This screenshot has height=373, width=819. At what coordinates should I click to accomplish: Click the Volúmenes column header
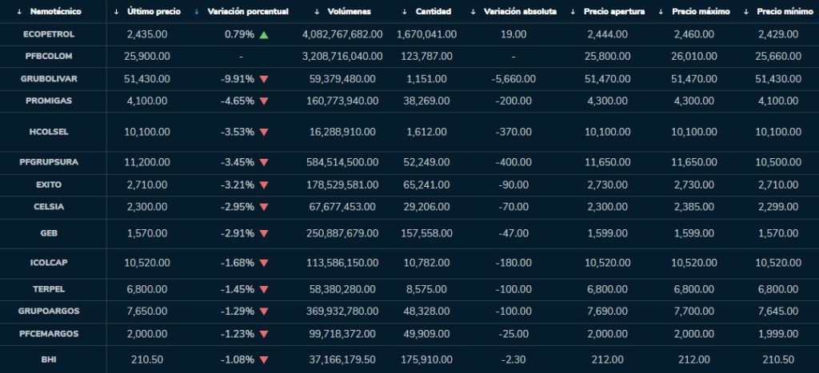(x=349, y=11)
